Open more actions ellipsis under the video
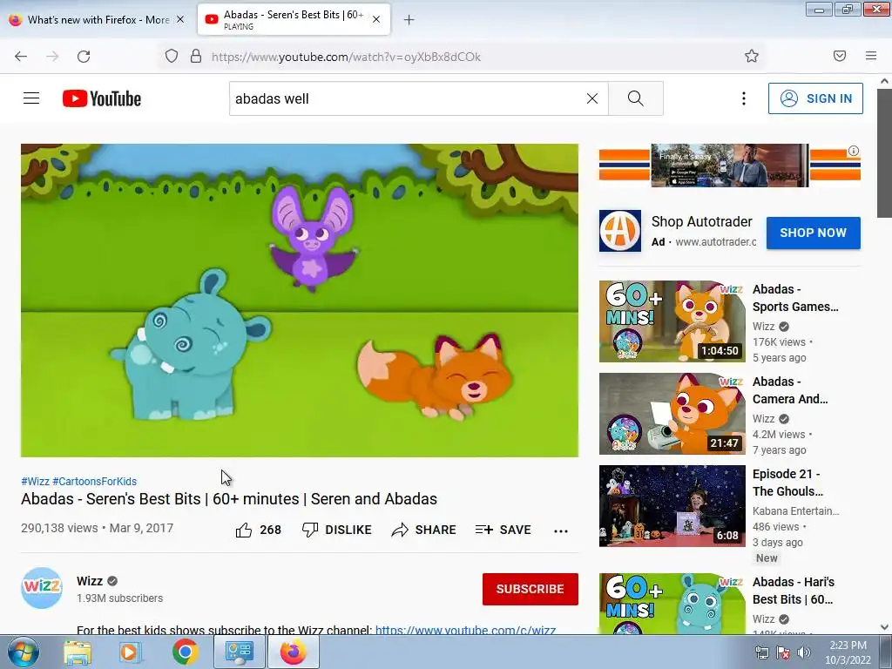This screenshot has width=892, height=669. (561, 530)
